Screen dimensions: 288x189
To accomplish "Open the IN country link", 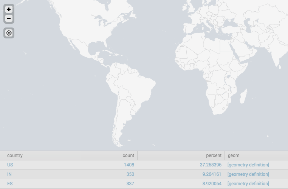I will [x=9, y=174].
